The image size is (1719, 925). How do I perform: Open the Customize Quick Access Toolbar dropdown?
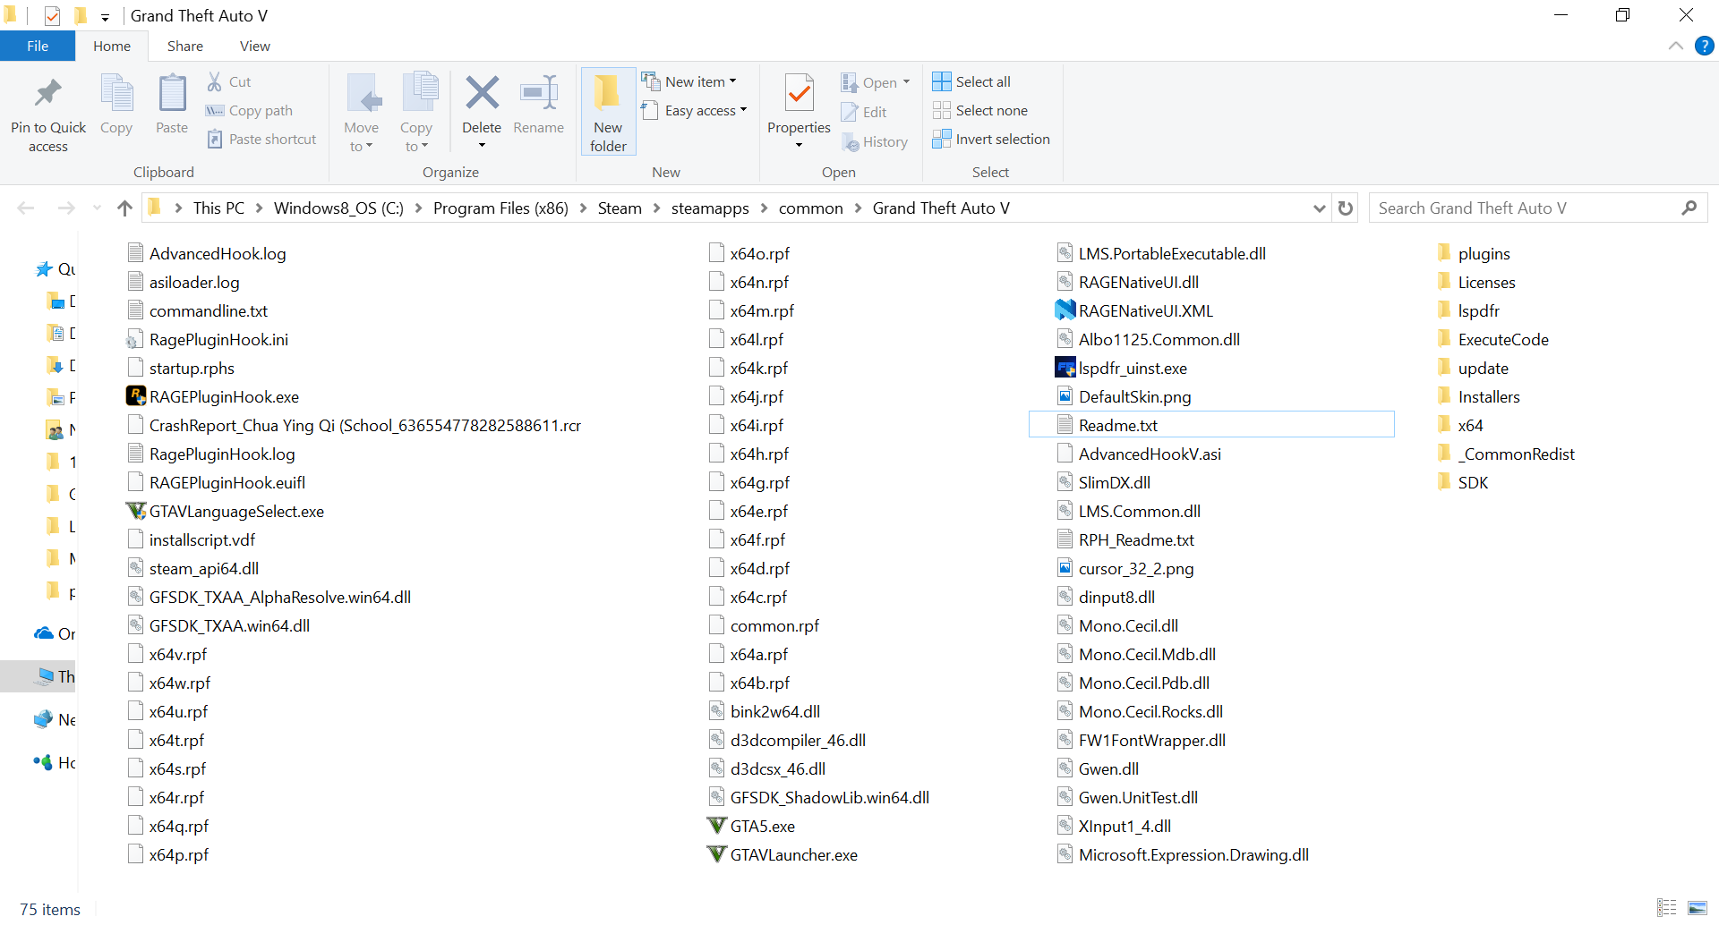click(x=105, y=16)
